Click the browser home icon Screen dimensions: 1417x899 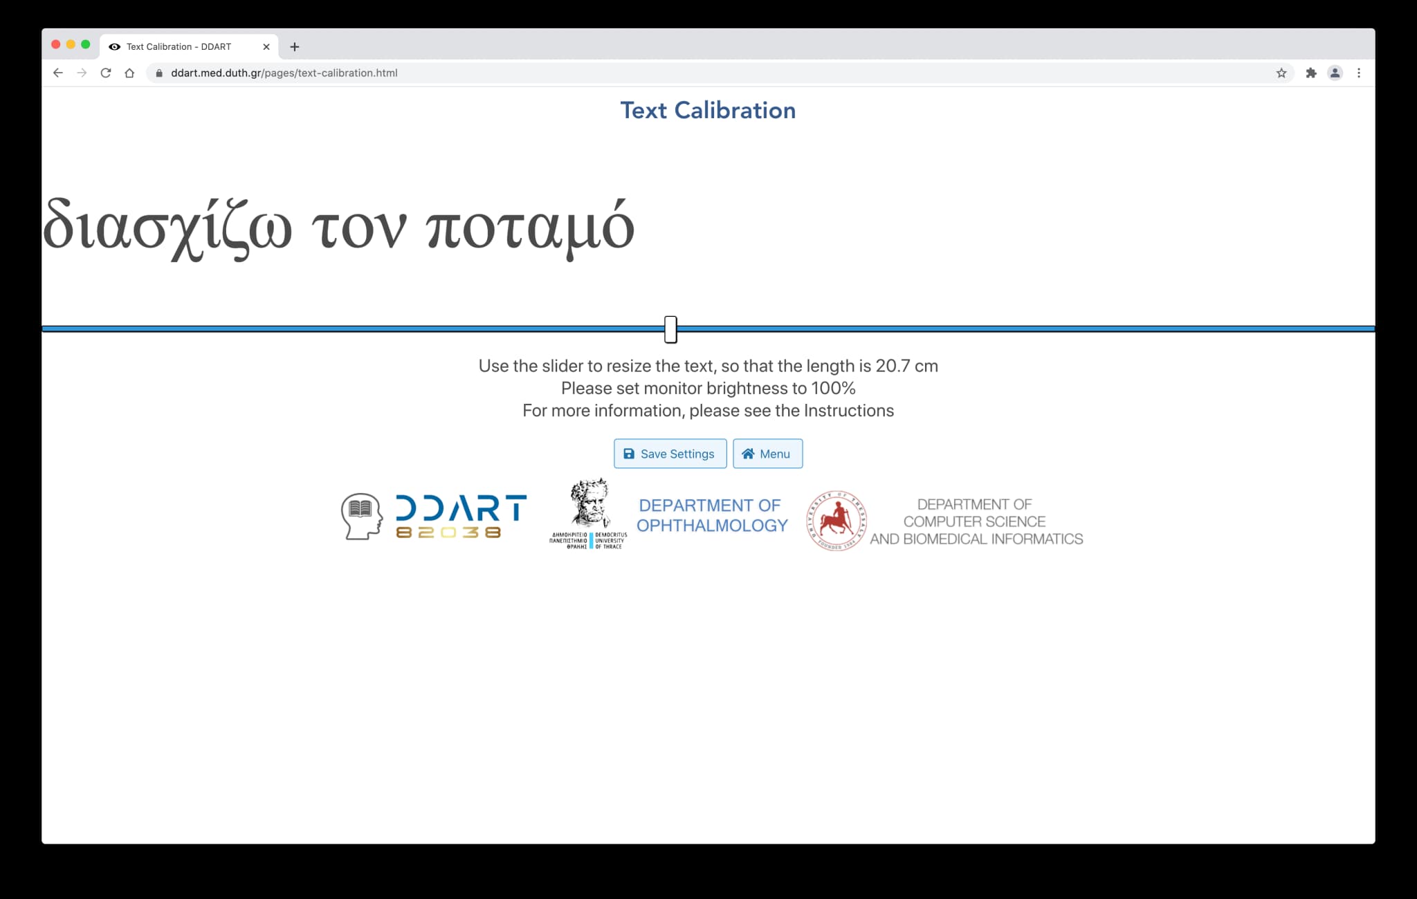click(x=129, y=73)
